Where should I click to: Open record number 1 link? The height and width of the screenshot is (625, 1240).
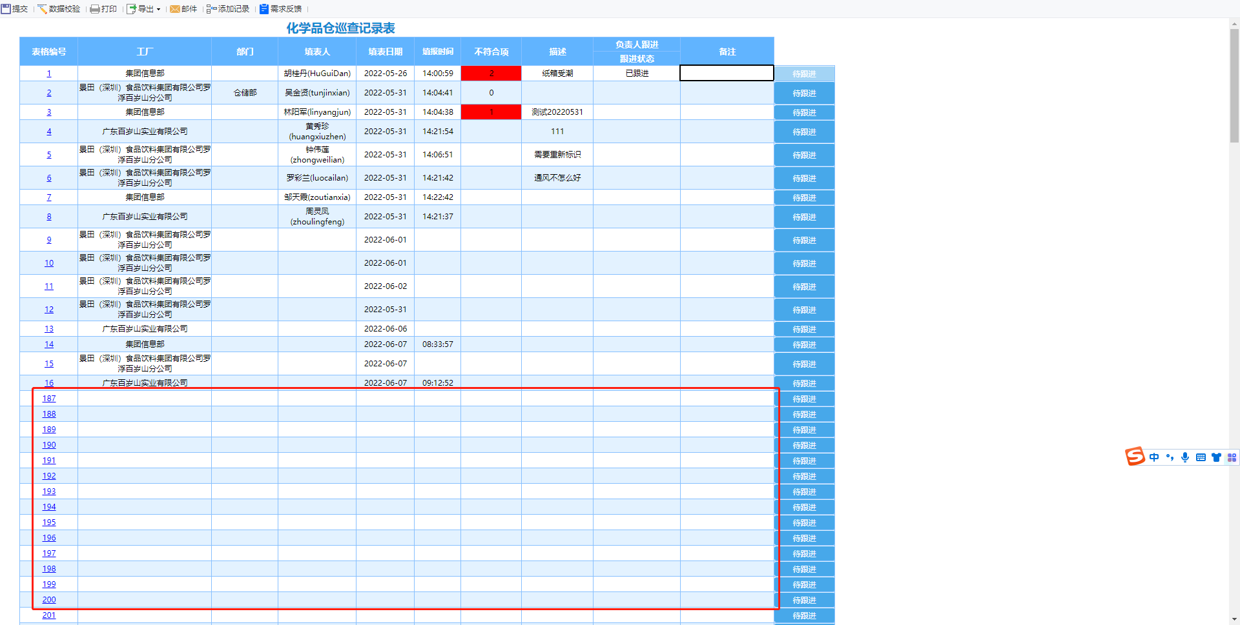tap(48, 74)
